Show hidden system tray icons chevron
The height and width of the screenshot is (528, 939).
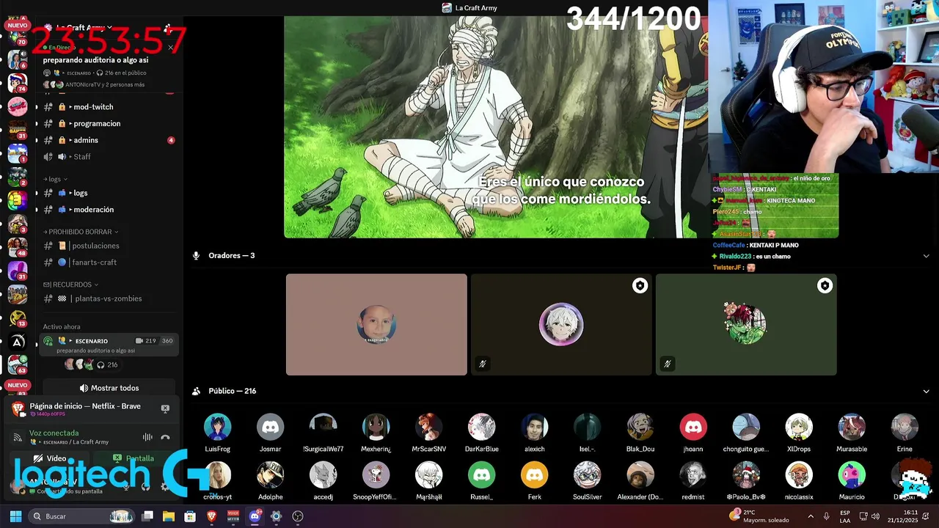[x=810, y=516]
